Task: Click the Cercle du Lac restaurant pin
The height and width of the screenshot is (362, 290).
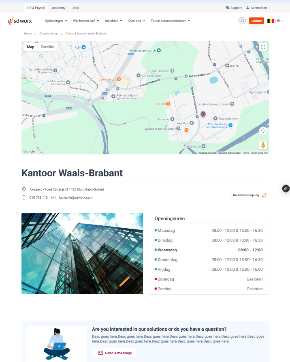Action: [119, 79]
